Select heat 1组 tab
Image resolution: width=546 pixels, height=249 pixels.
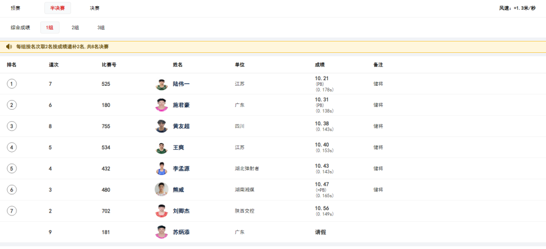click(x=50, y=27)
